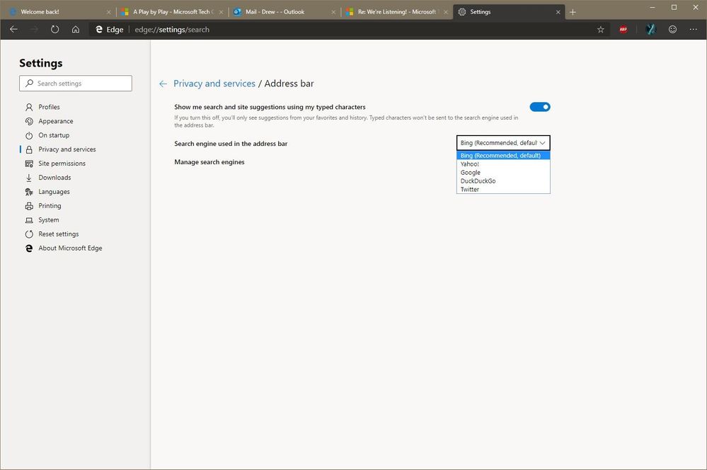Open Profiles settings section
The height and width of the screenshot is (470, 707).
pyautogui.click(x=49, y=107)
